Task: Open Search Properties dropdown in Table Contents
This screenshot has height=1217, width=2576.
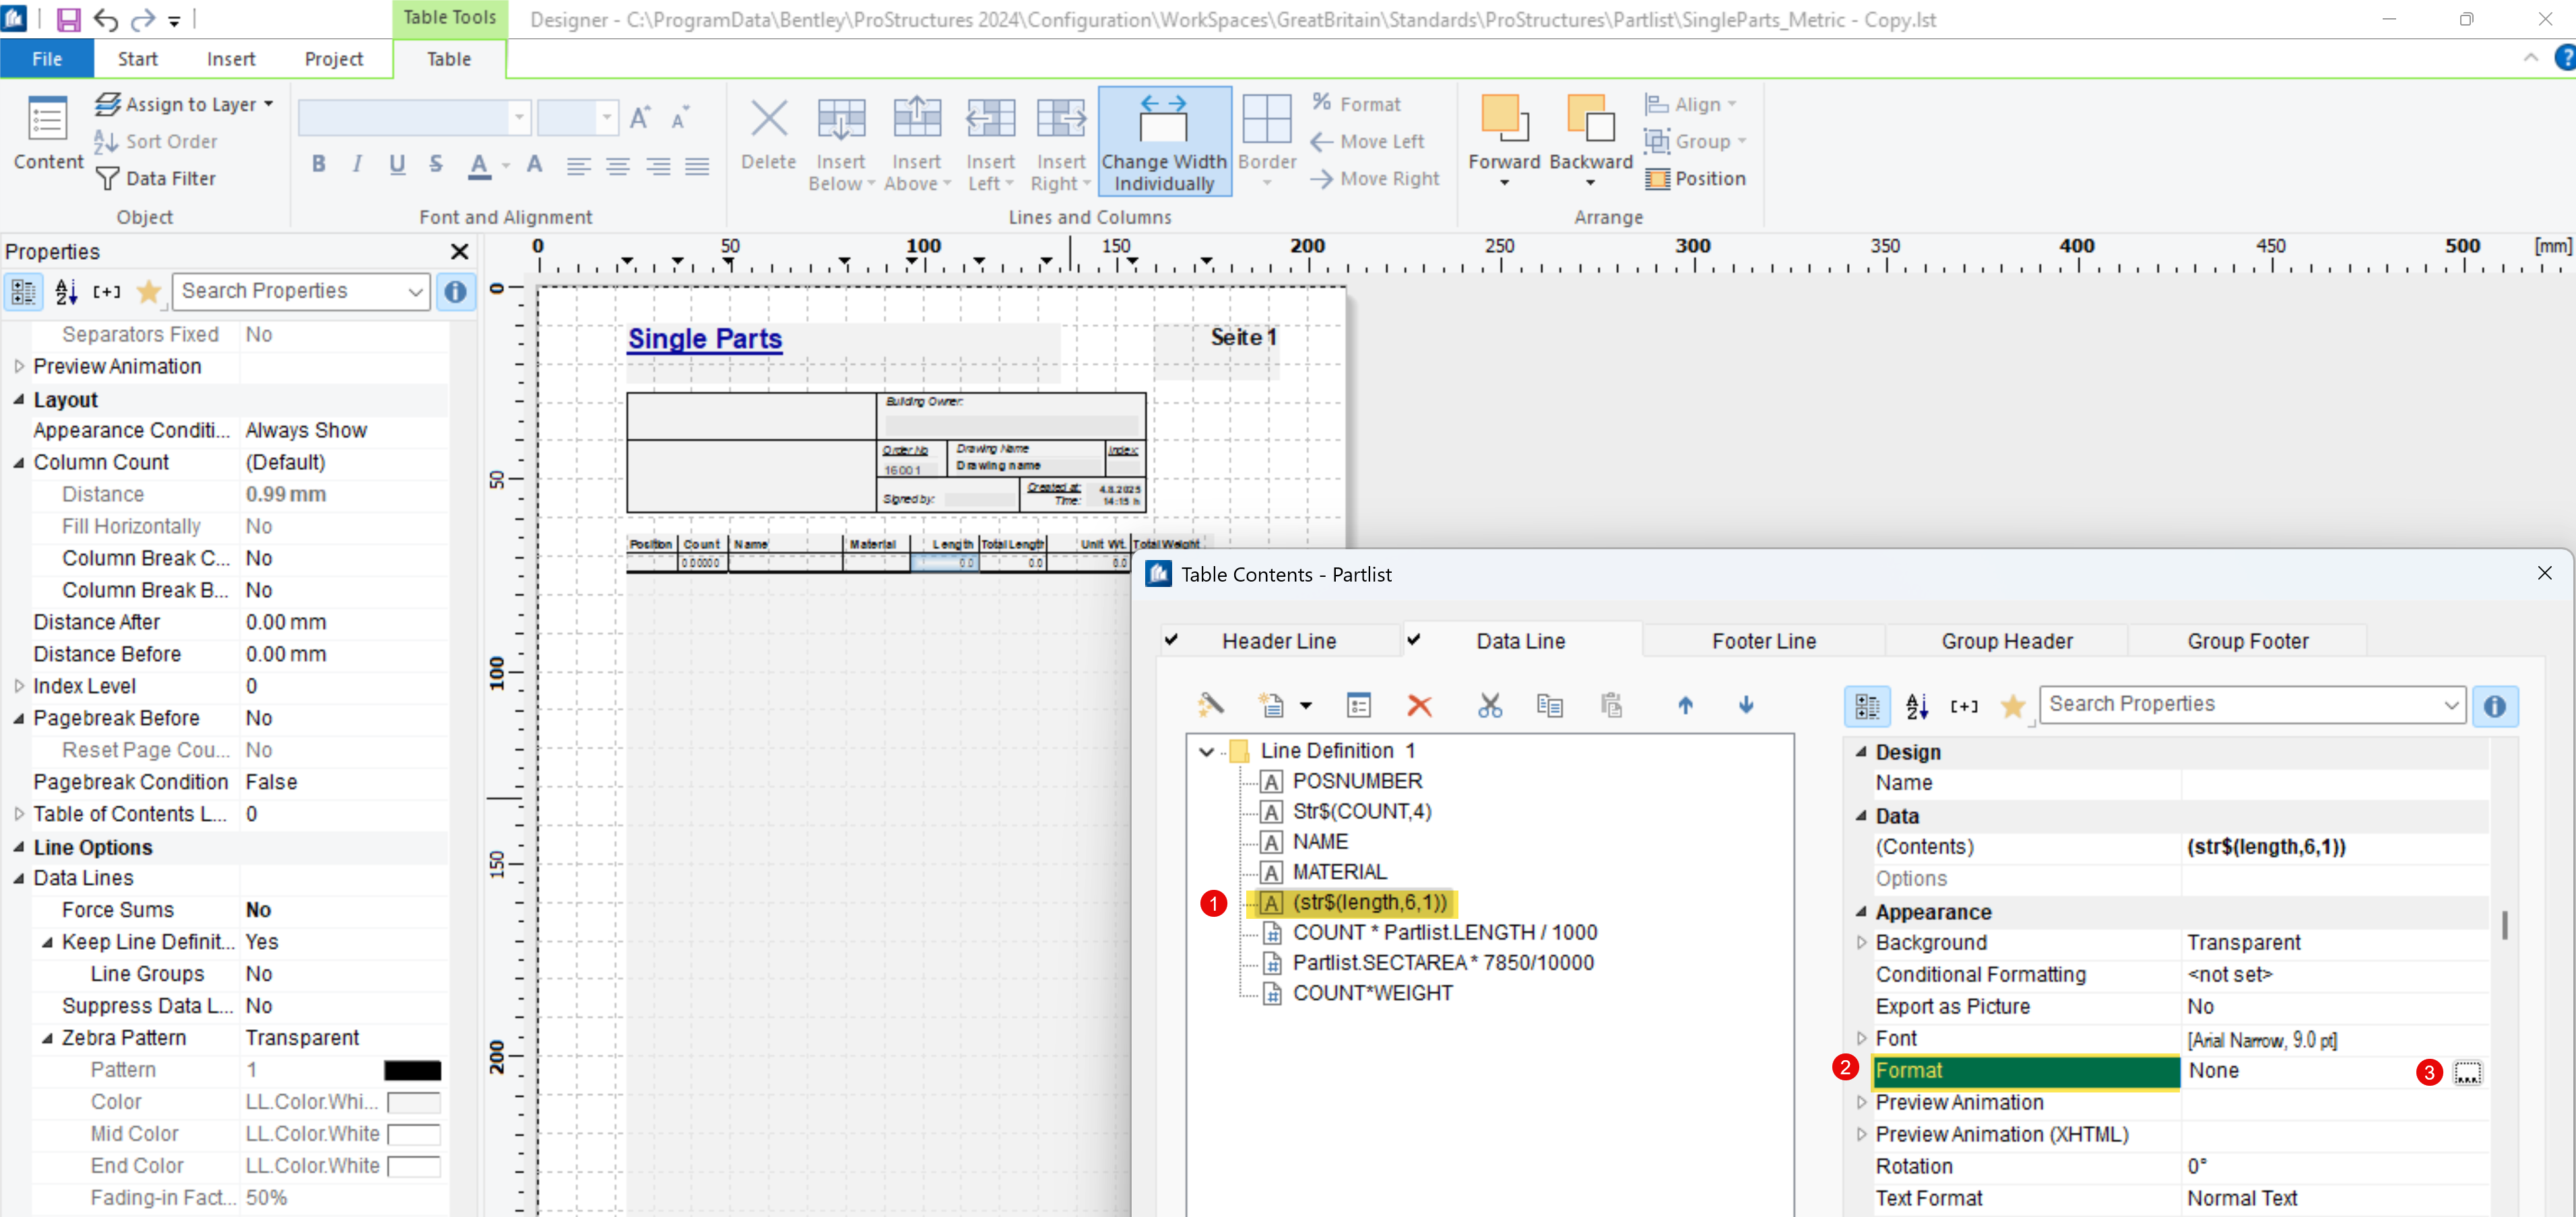Action: click(x=2451, y=705)
